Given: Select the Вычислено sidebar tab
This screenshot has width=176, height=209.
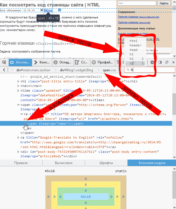Looking at the screenshot, I should tap(64, 163).
